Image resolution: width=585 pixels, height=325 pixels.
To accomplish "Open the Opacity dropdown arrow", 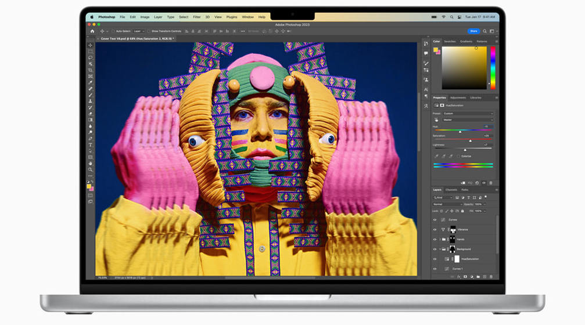I will [484, 204].
